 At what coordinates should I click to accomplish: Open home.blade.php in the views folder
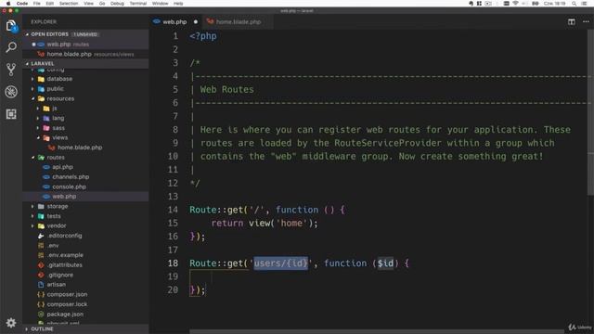click(80, 148)
